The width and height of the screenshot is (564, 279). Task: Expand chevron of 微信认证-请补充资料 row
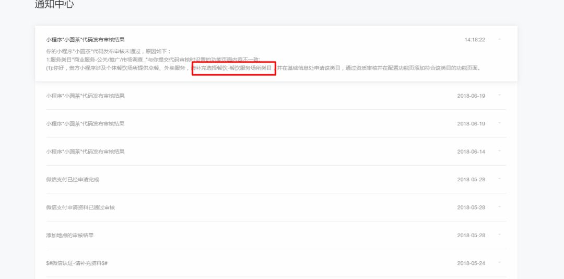pyautogui.click(x=500, y=263)
